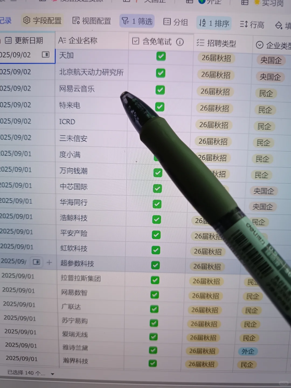The height and width of the screenshot is (388, 291).
Task: Uncheck 含免笔试 for 平安产险
Action: point(156,235)
